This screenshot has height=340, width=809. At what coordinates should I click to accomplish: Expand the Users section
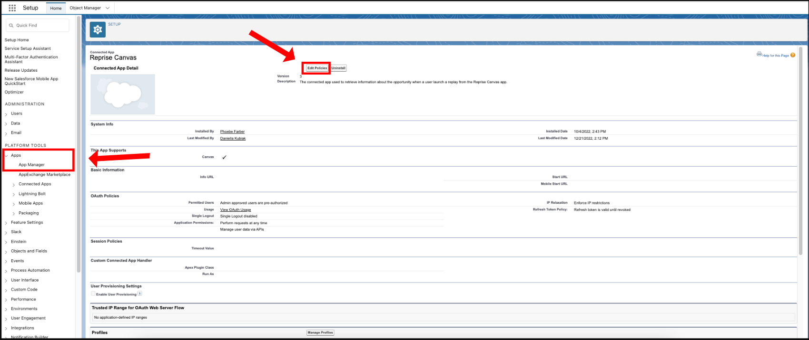[x=6, y=114]
